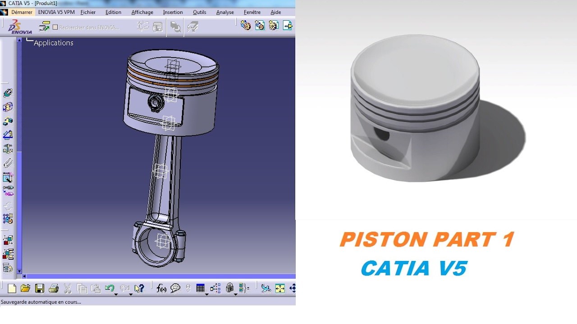Open a file with the folder icon
The image size is (577, 324).
tap(25, 288)
